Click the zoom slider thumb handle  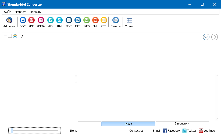12,131
